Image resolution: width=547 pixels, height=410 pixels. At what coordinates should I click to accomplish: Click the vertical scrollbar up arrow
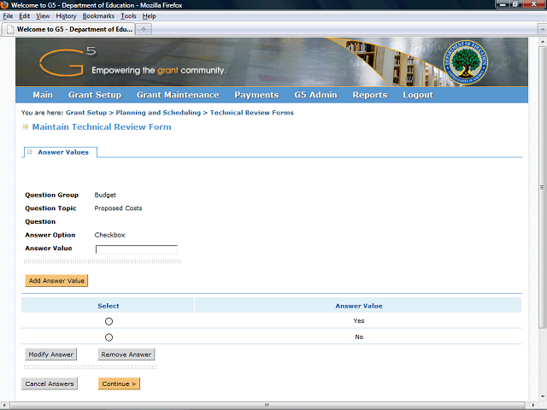tap(542, 41)
